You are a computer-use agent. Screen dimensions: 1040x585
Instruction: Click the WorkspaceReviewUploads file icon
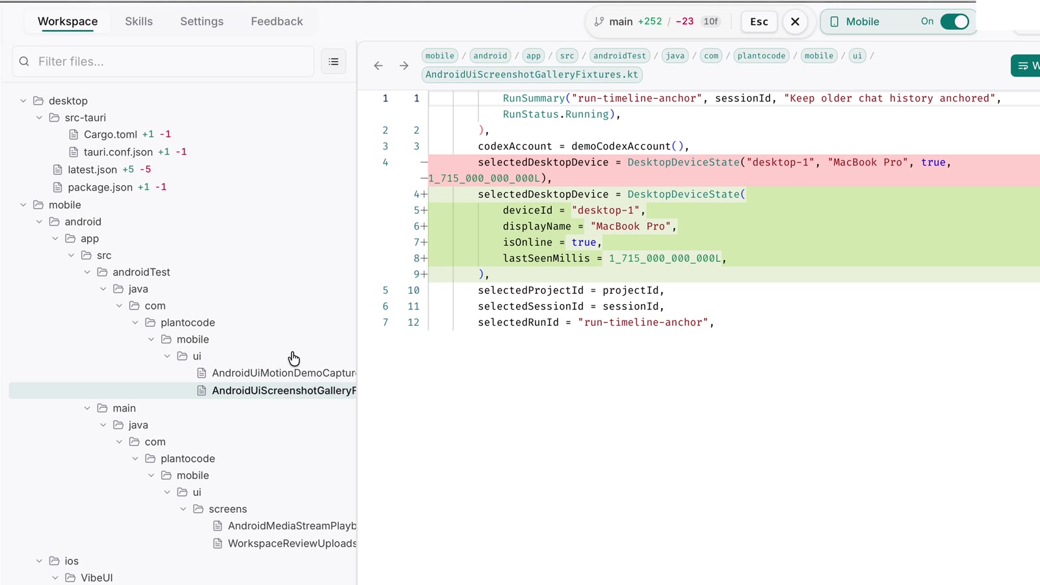218,543
